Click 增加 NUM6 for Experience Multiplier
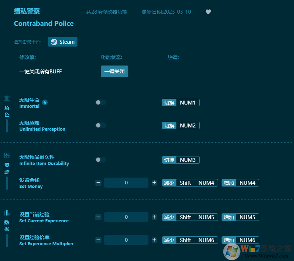This screenshot has height=261, width=294. [x=240, y=240]
